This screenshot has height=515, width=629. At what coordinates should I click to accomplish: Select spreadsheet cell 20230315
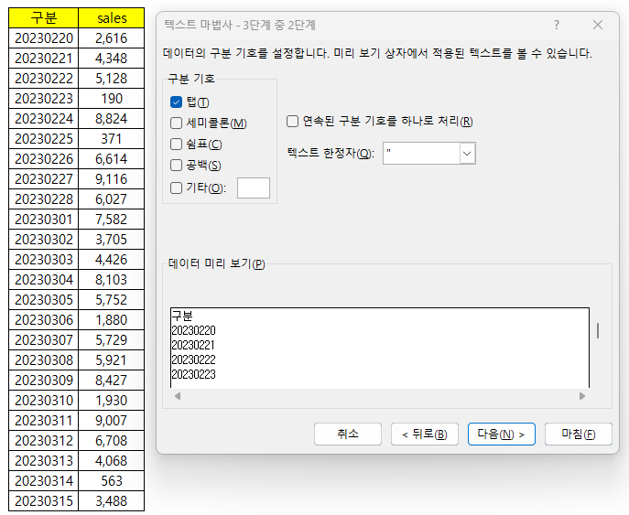click(x=44, y=501)
